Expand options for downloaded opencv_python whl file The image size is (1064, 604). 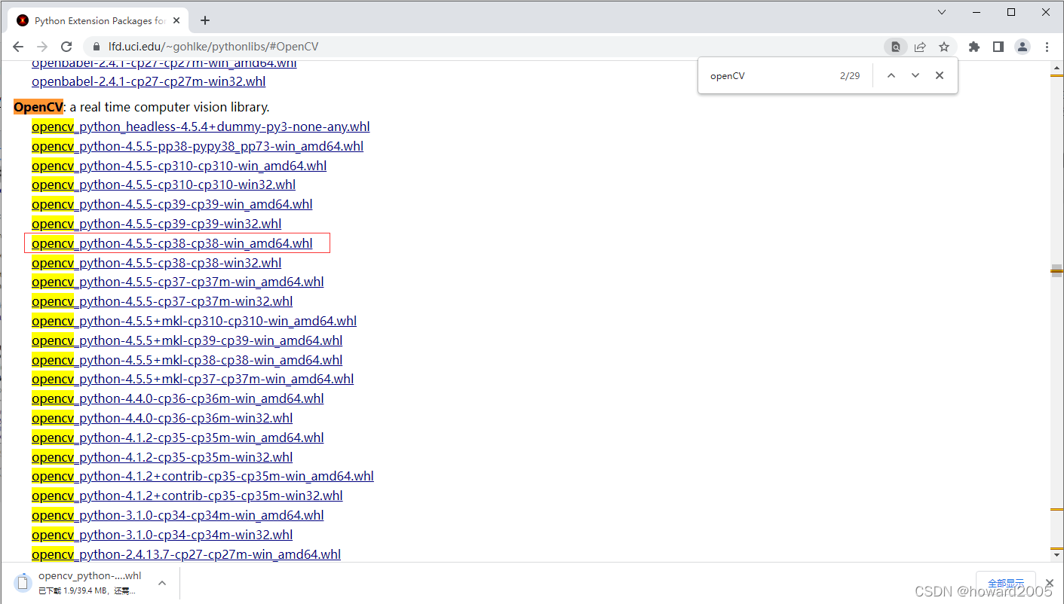pos(161,583)
